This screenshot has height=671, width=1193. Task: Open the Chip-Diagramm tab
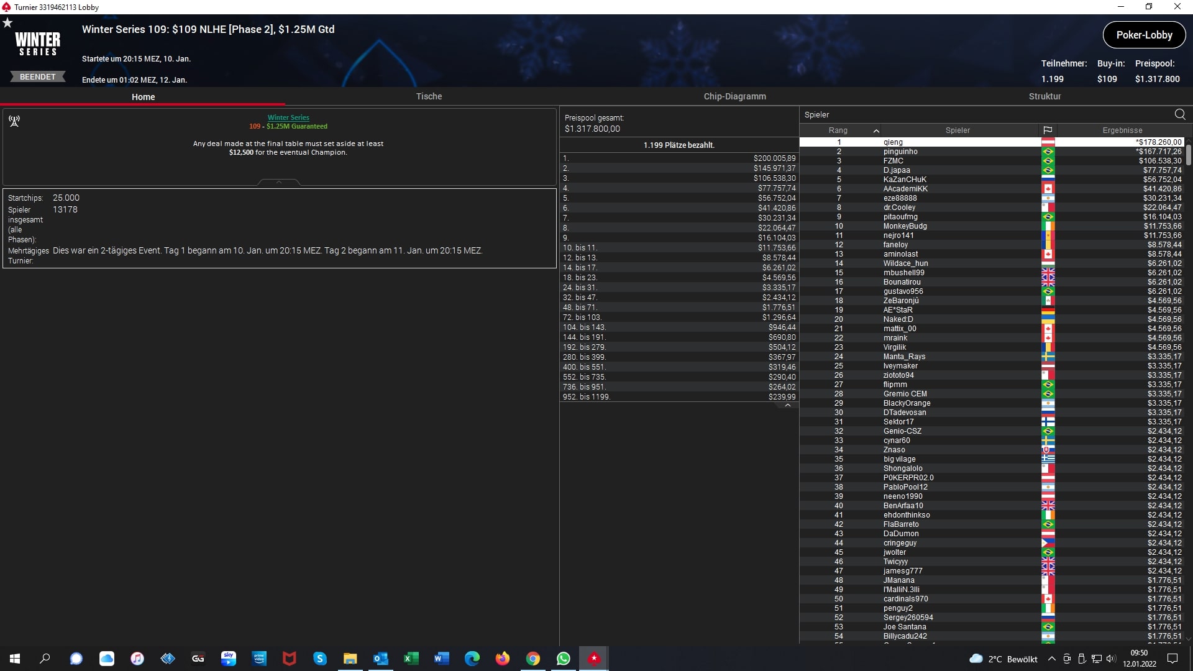[x=734, y=96]
